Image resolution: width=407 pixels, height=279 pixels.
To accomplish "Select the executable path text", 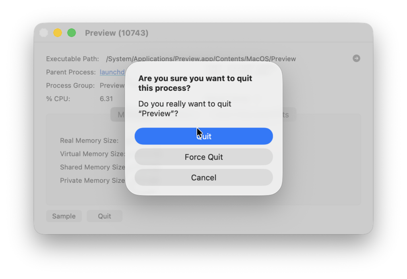I will pos(201,58).
